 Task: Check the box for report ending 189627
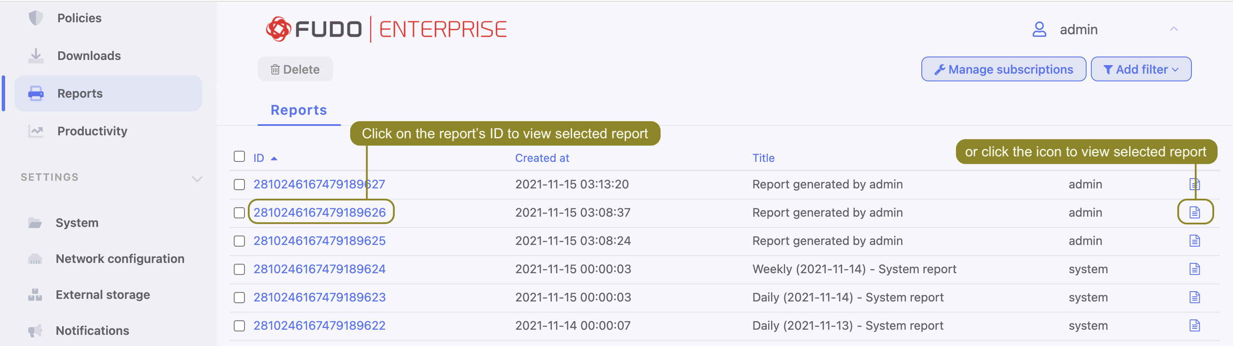tap(239, 185)
